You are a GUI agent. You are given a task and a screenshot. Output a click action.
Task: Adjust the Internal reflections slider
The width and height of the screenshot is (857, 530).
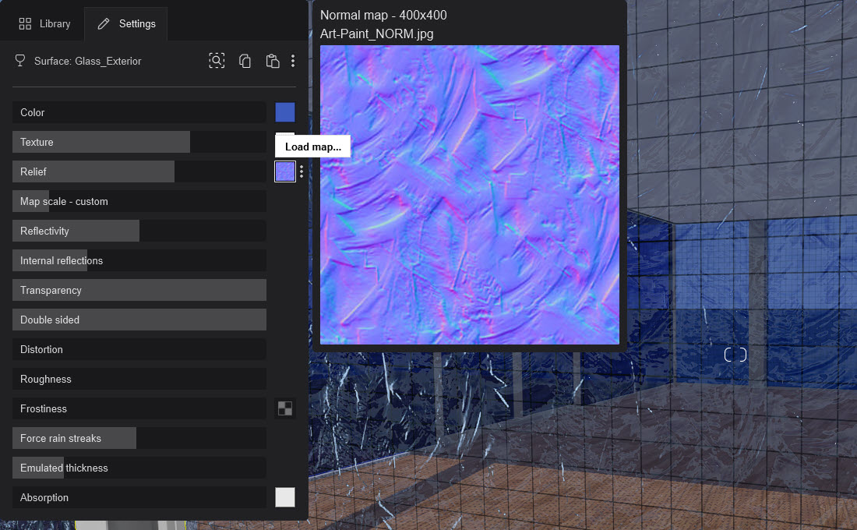[x=139, y=260]
